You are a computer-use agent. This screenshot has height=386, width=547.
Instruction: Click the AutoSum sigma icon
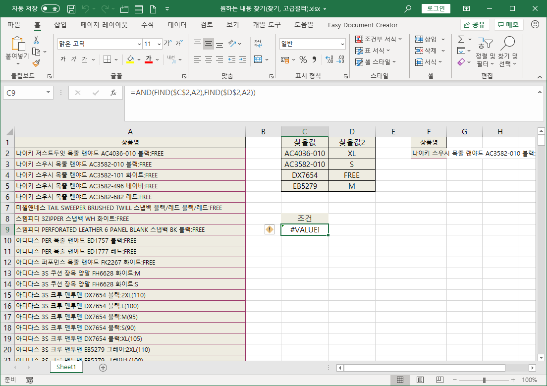coord(461,39)
